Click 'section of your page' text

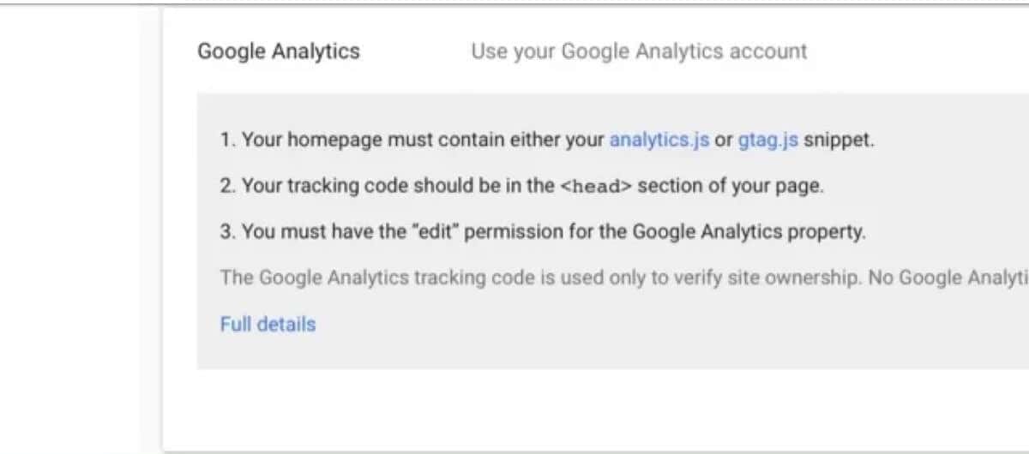click(731, 187)
